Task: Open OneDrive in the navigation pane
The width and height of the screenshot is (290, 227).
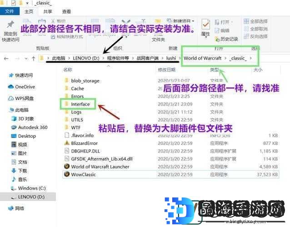Action: tap(21, 87)
